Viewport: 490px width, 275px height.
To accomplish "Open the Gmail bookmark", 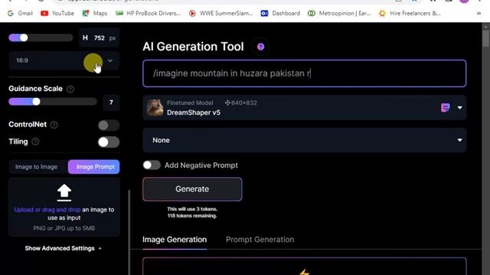I will point(20,14).
